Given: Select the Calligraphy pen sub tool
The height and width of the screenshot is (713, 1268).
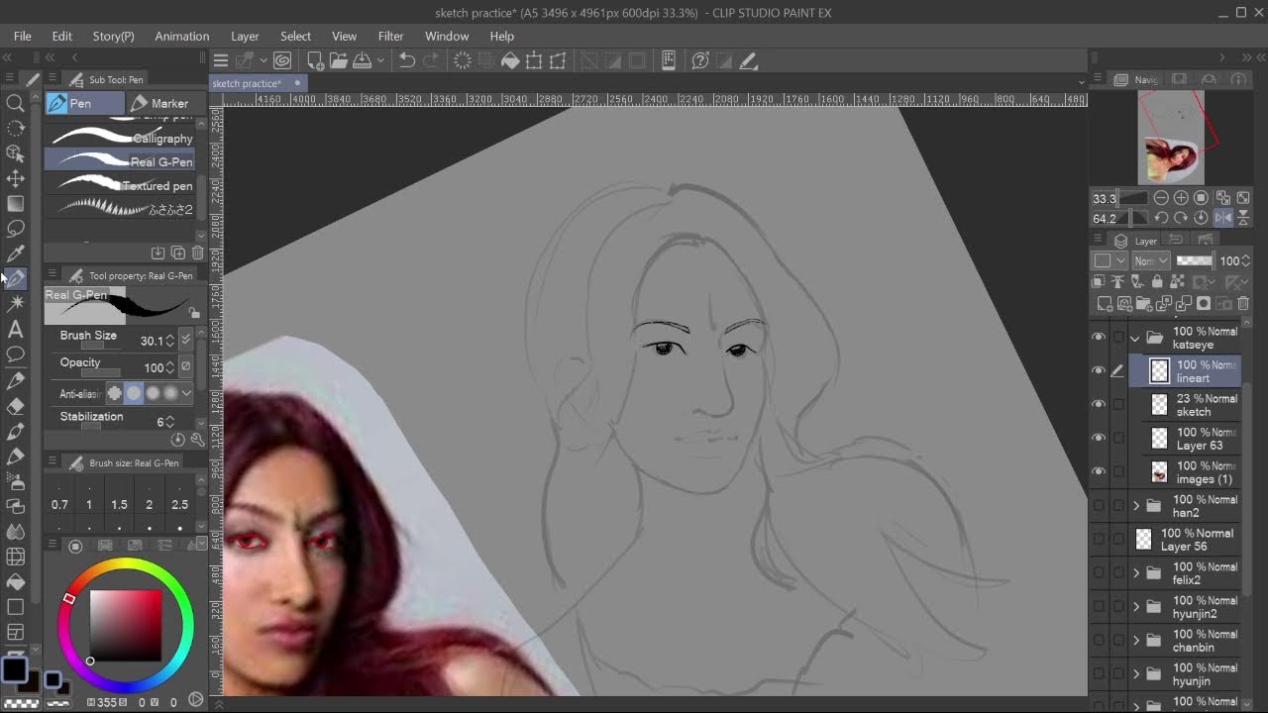Looking at the screenshot, I should (120, 138).
